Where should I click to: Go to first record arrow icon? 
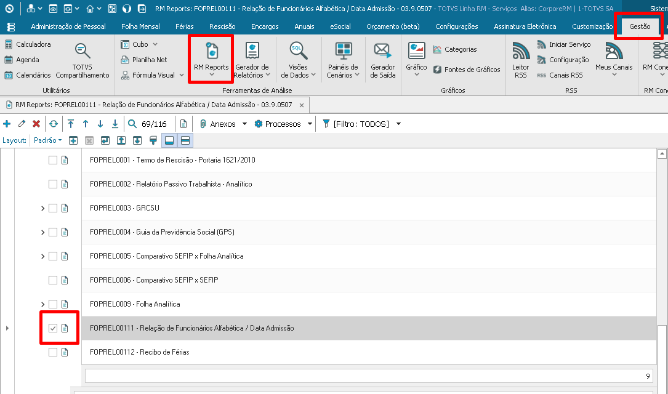click(x=71, y=124)
